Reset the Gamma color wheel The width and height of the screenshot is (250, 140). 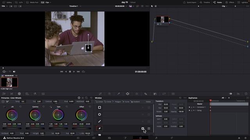click(44, 107)
